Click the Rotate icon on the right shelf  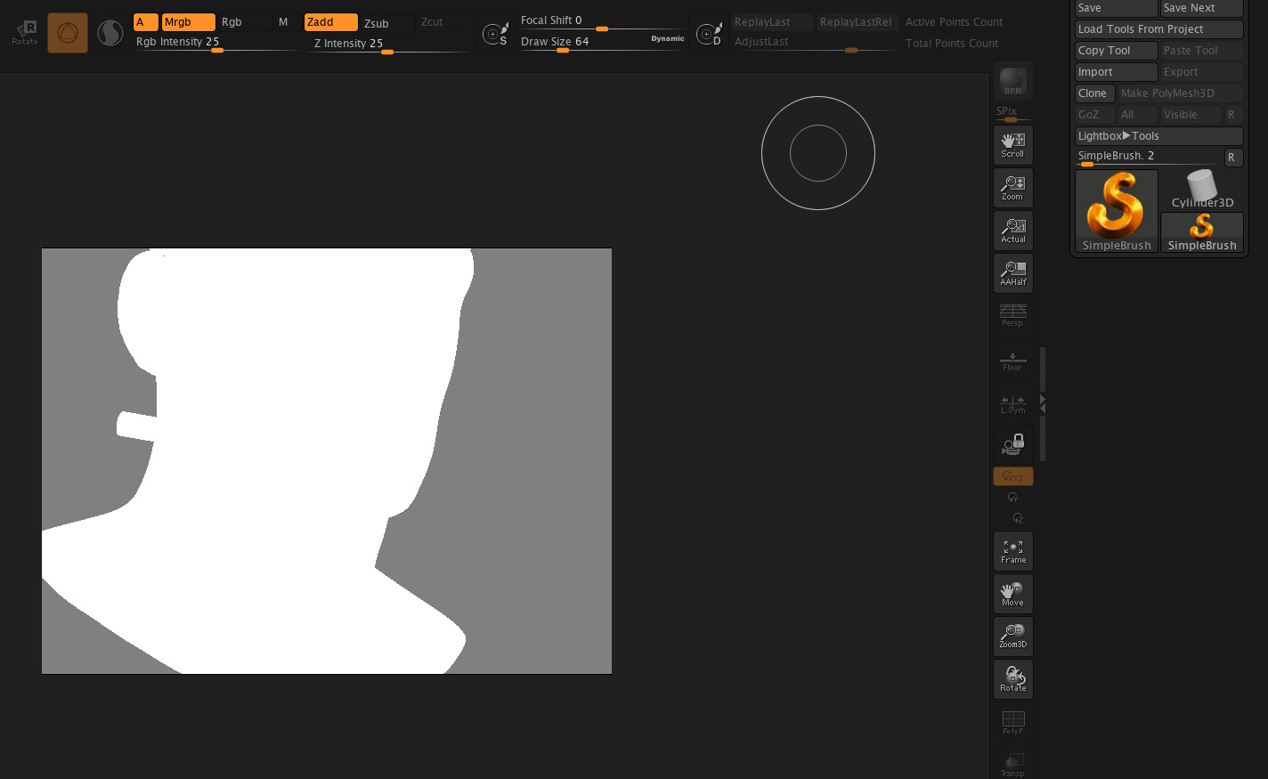coord(1012,678)
